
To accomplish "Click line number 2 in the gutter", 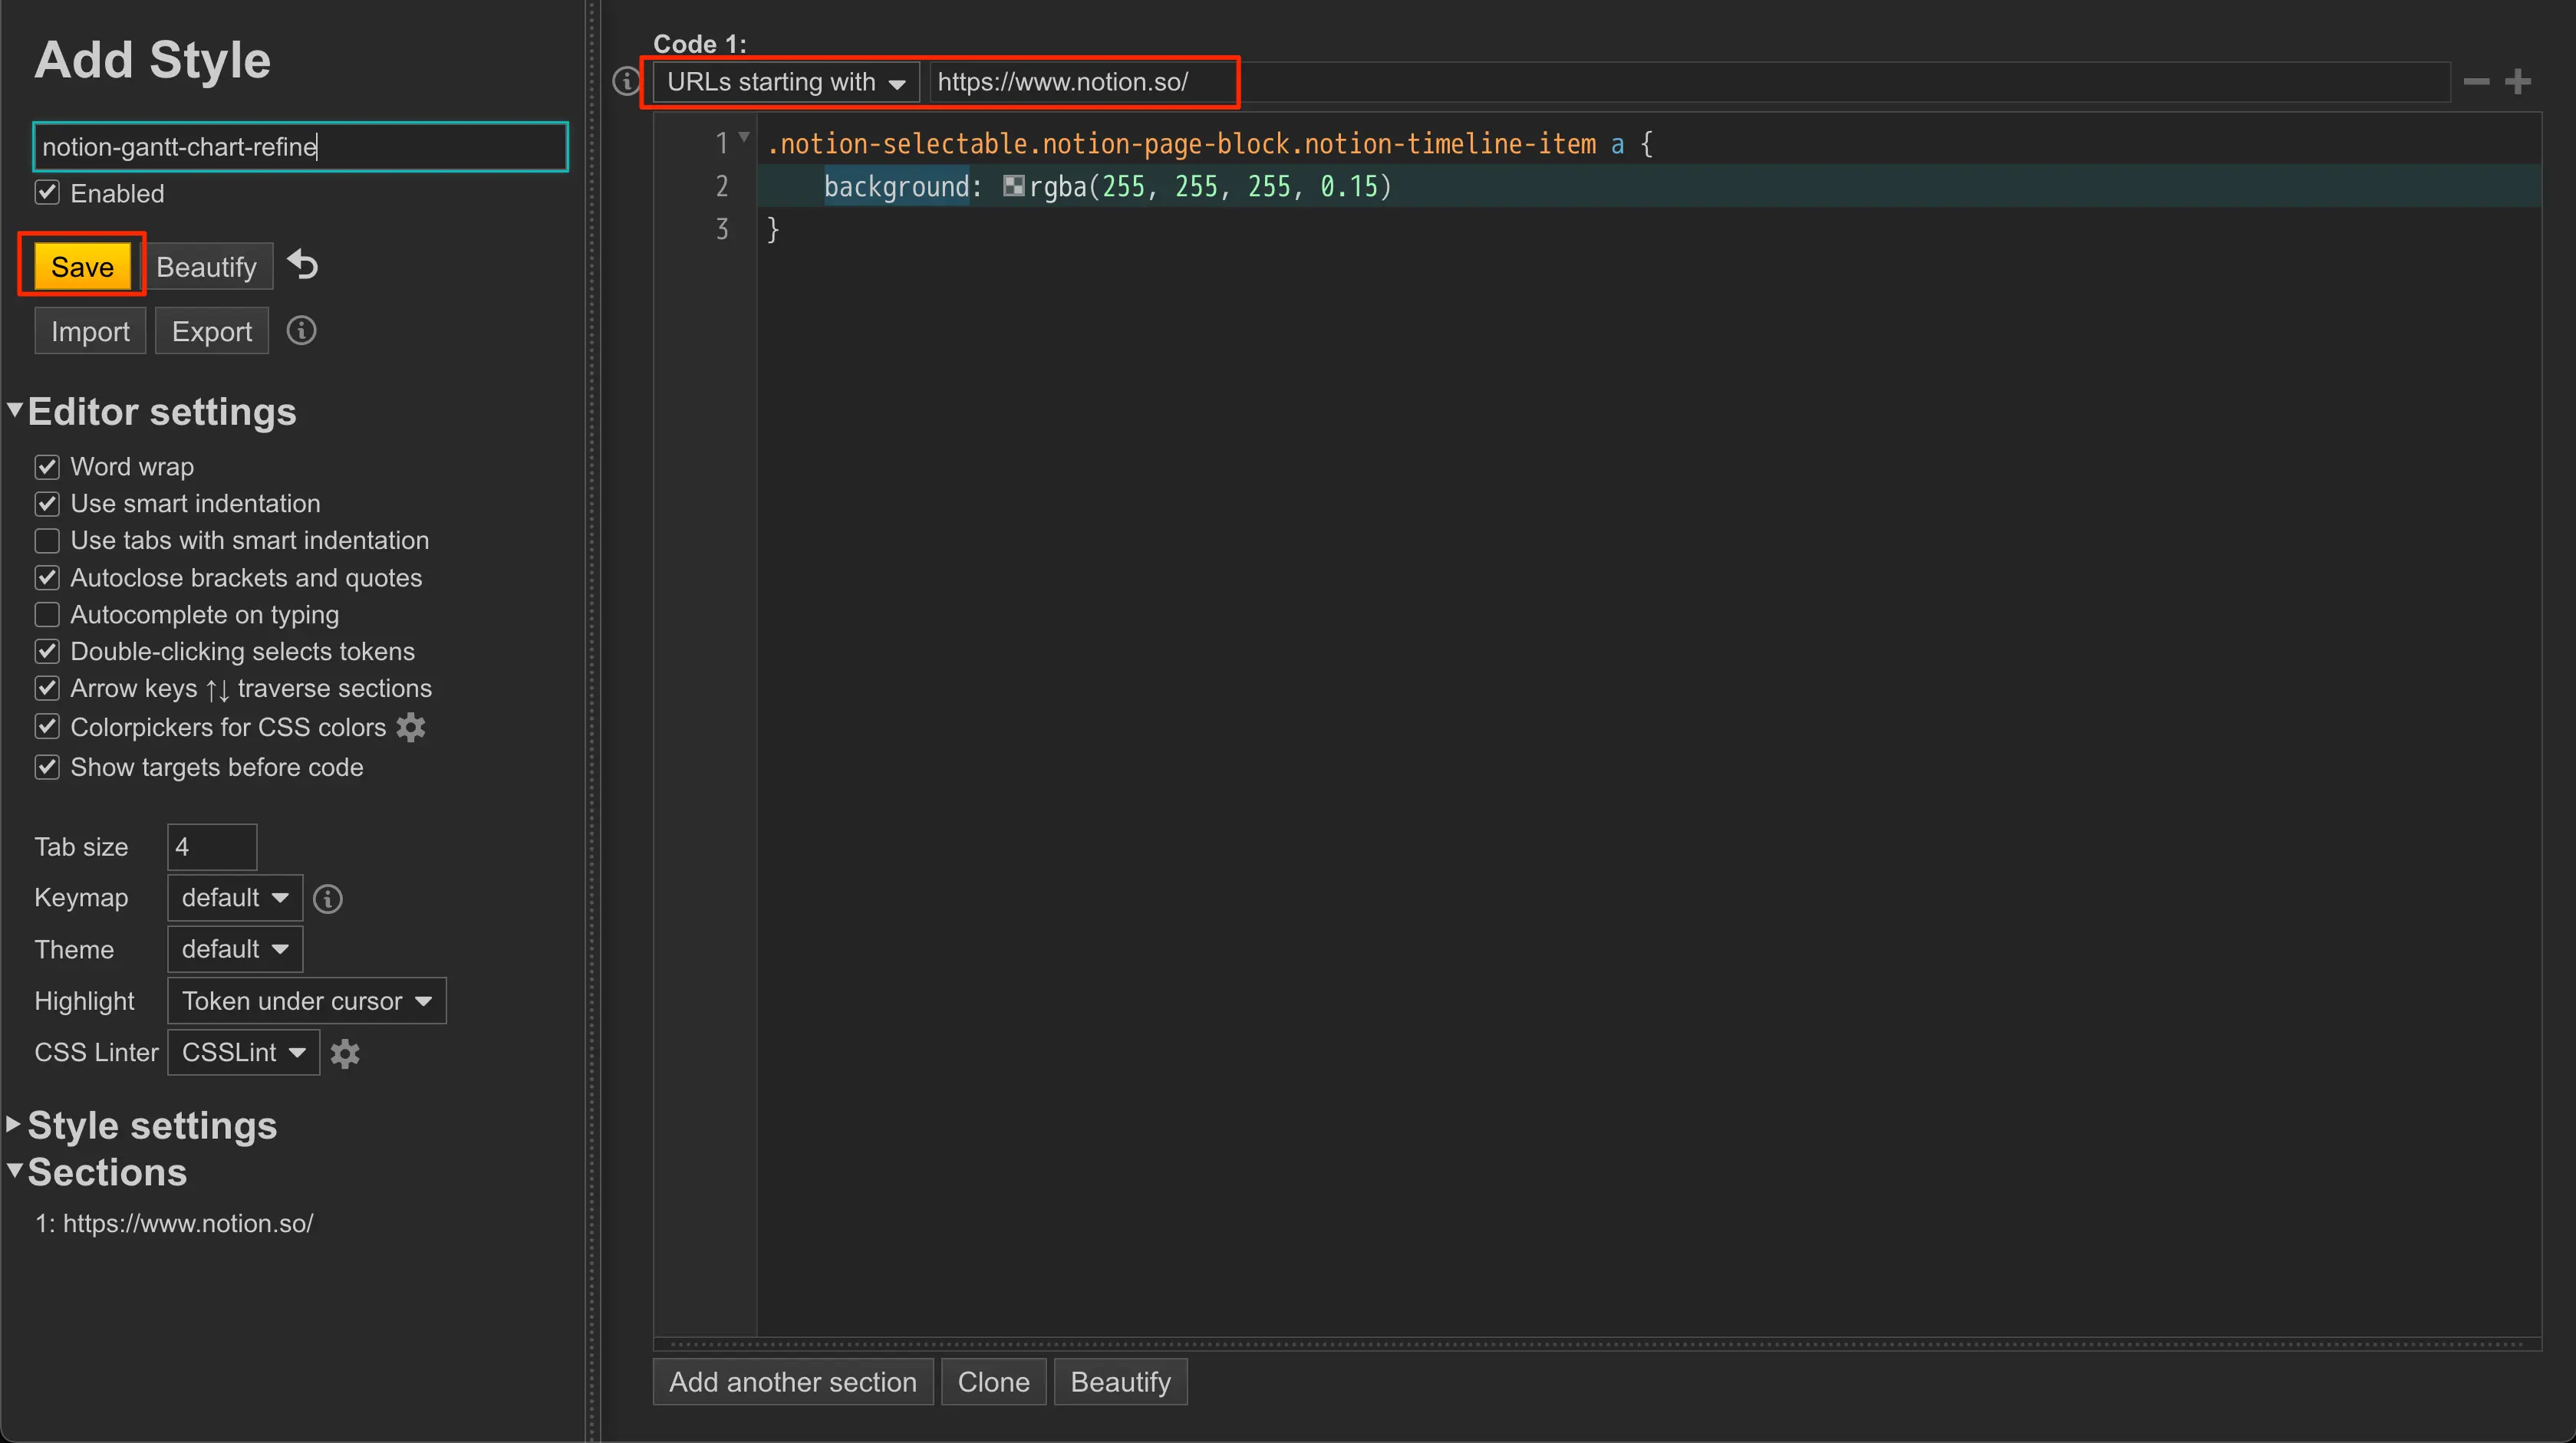I will pyautogui.click(x=722, y=187).
